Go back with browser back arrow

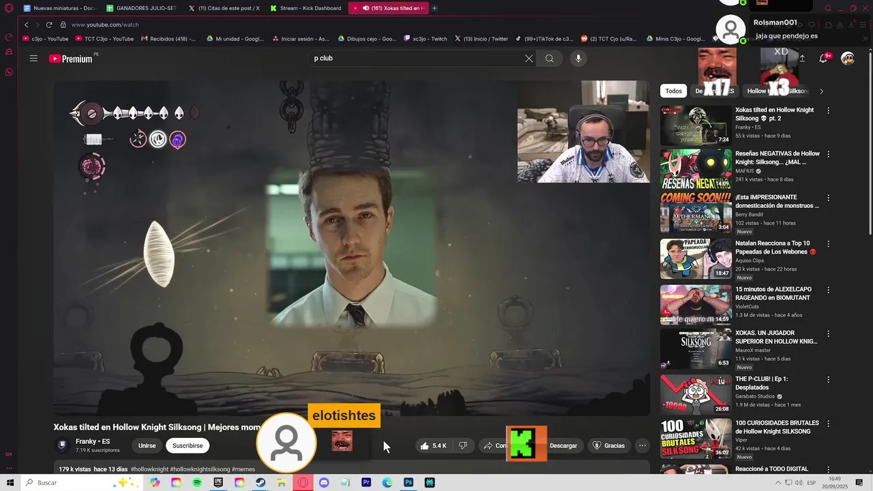pyautogui.click(x=27, y=25)
